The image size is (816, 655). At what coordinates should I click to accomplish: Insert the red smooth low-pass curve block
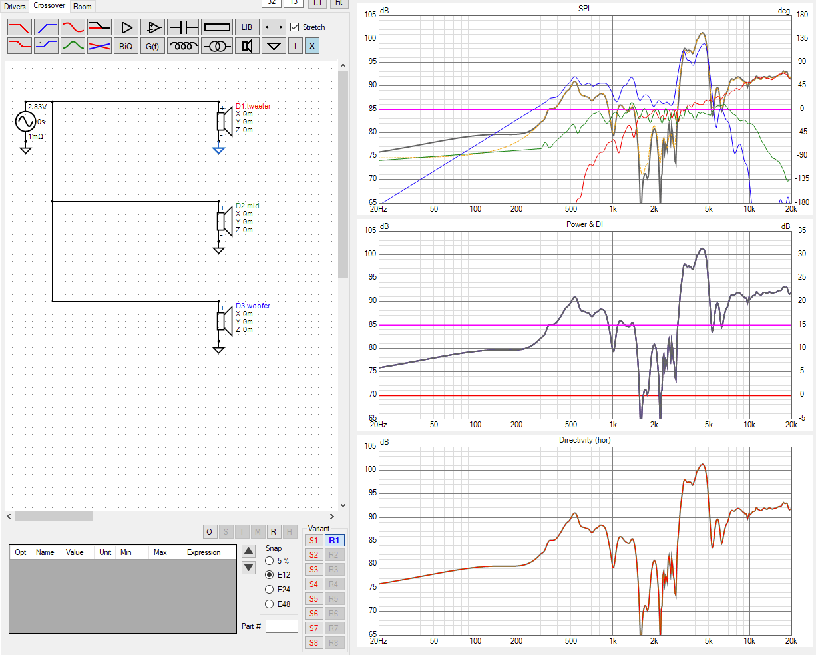[73, 27]
